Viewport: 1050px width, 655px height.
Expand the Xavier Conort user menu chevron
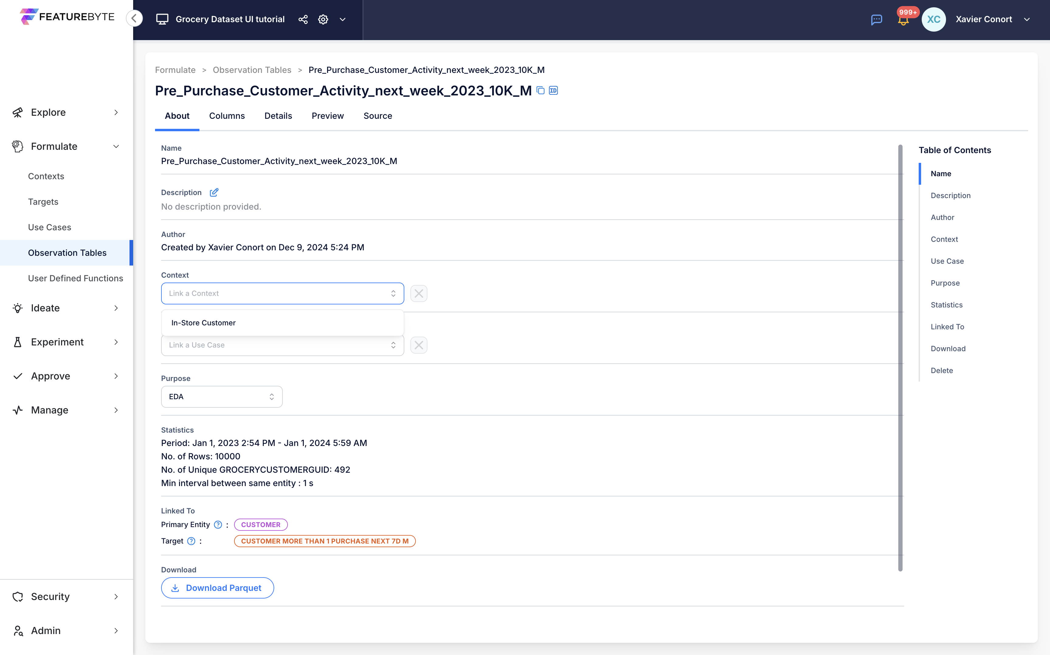[1027, 19]
